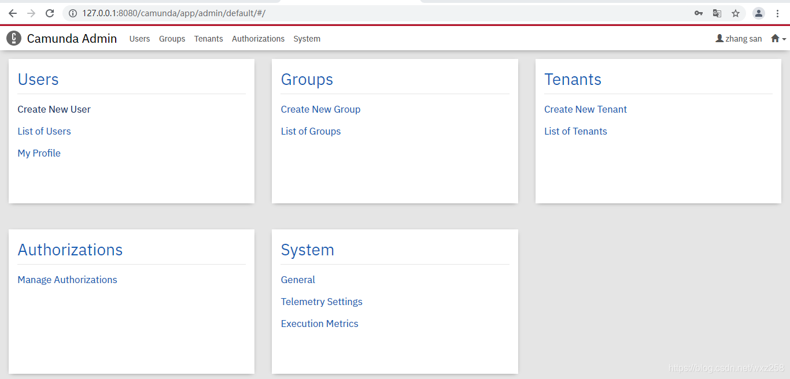The image size is (790, 379).
Task: View site information icon in address bar
Action: 73,13
